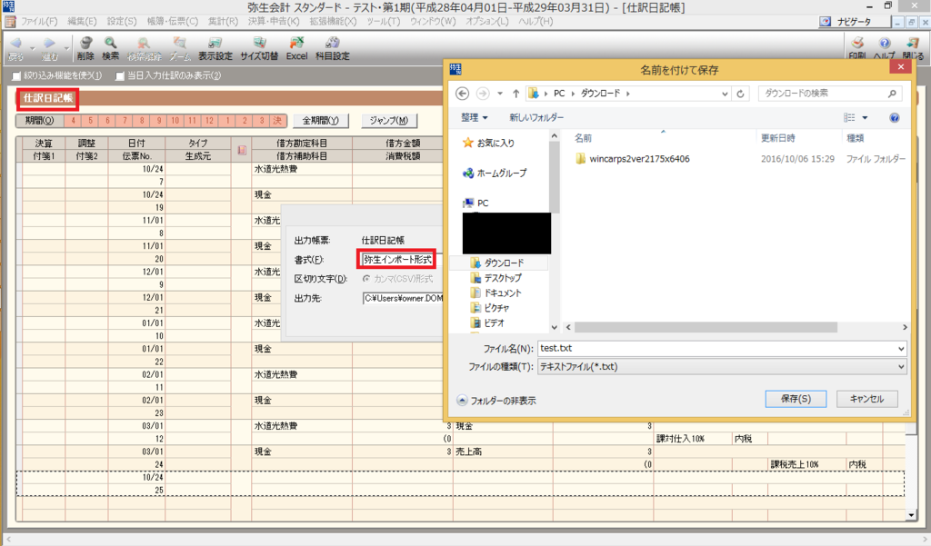This screenshot has height=546, width=931.
Task: Click the 出力先 path field
Action: coord(403,298)
